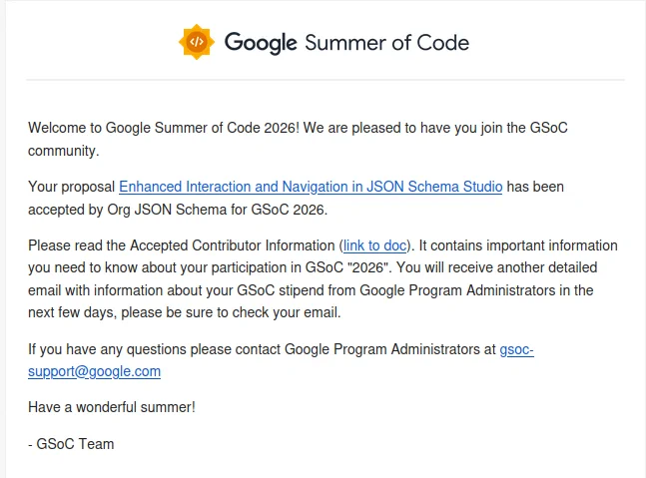Click the Google wordmark in the header
646x478 pixels.
(x=261, y=43)
